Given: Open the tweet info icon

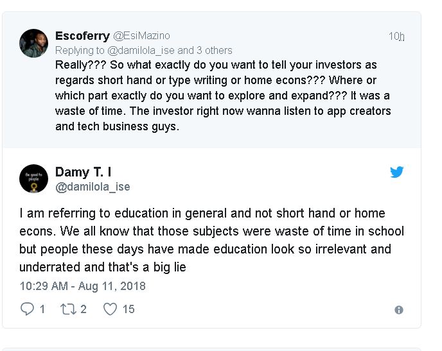Looking at the screenshot, I should 399,310.
